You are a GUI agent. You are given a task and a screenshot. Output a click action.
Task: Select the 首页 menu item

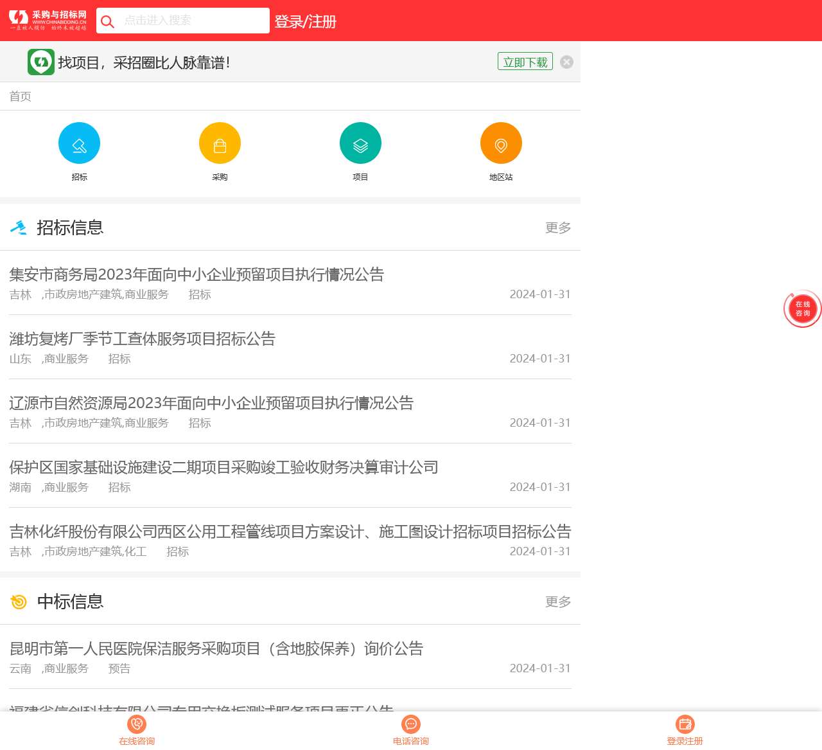[20, 96]
